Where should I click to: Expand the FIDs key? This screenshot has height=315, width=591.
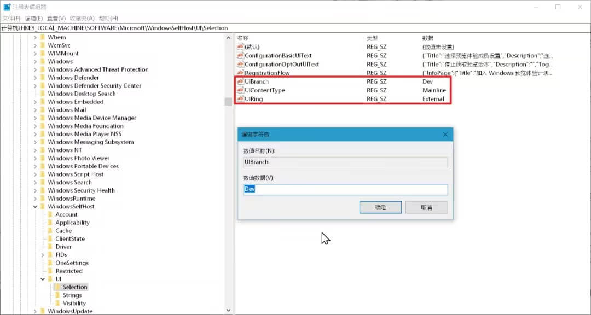(42, 254)
